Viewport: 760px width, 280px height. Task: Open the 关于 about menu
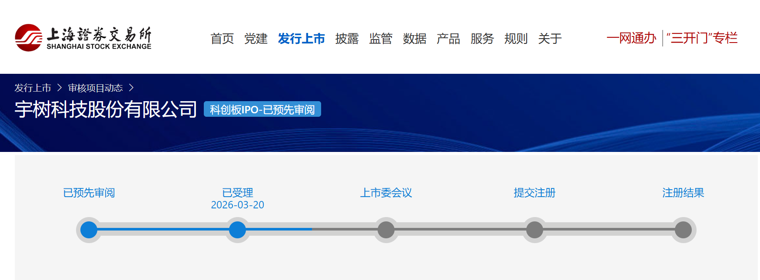point(550,39)
